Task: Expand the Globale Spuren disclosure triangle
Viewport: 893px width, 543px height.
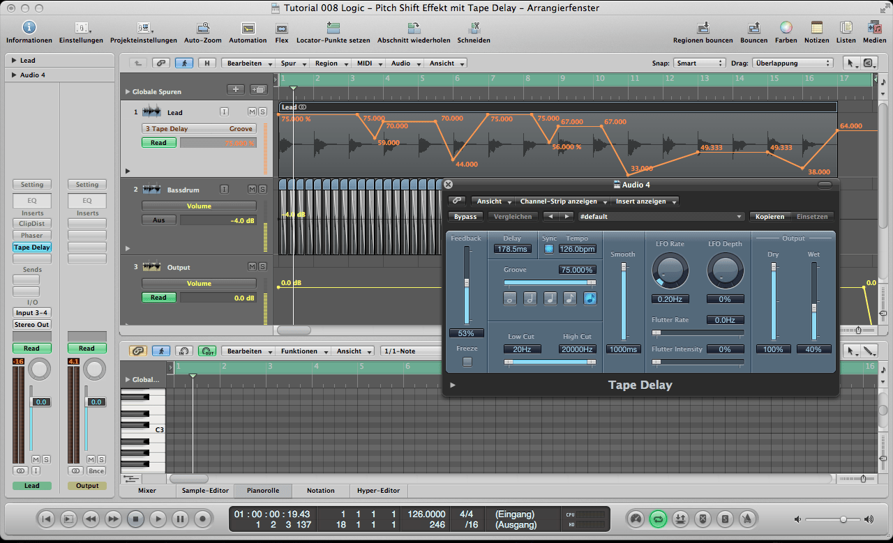Action: (127, 92)
